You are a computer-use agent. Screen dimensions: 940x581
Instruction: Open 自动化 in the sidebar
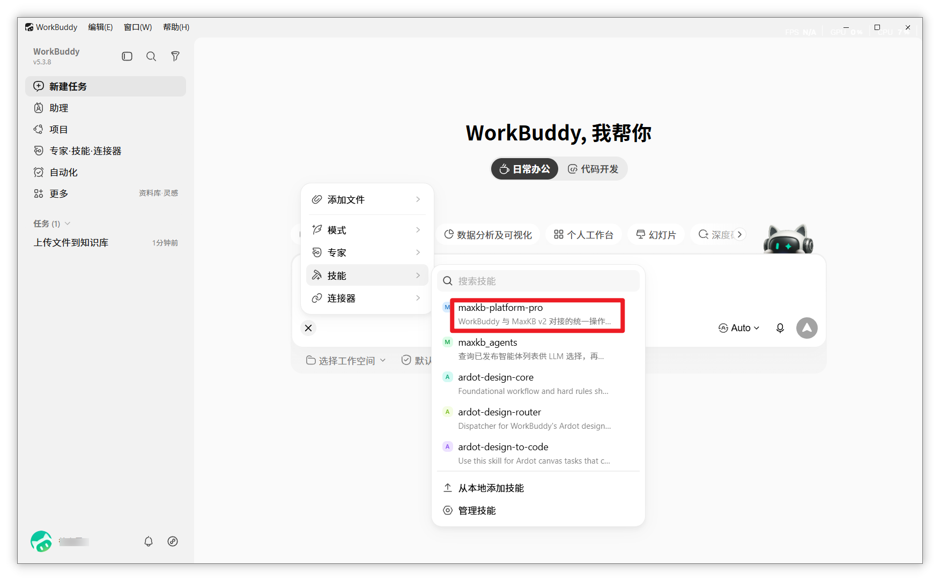pos(106,172)
